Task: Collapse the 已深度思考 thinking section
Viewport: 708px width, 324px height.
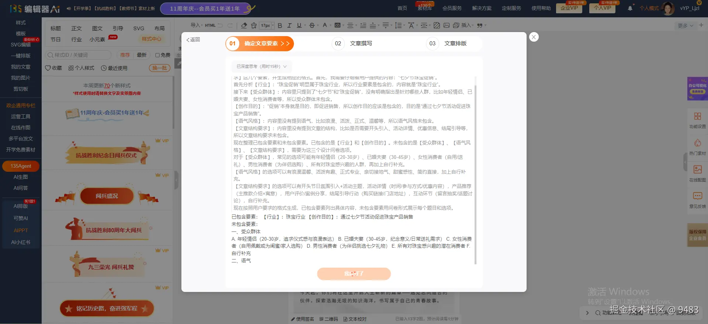Action: (261, 67)
